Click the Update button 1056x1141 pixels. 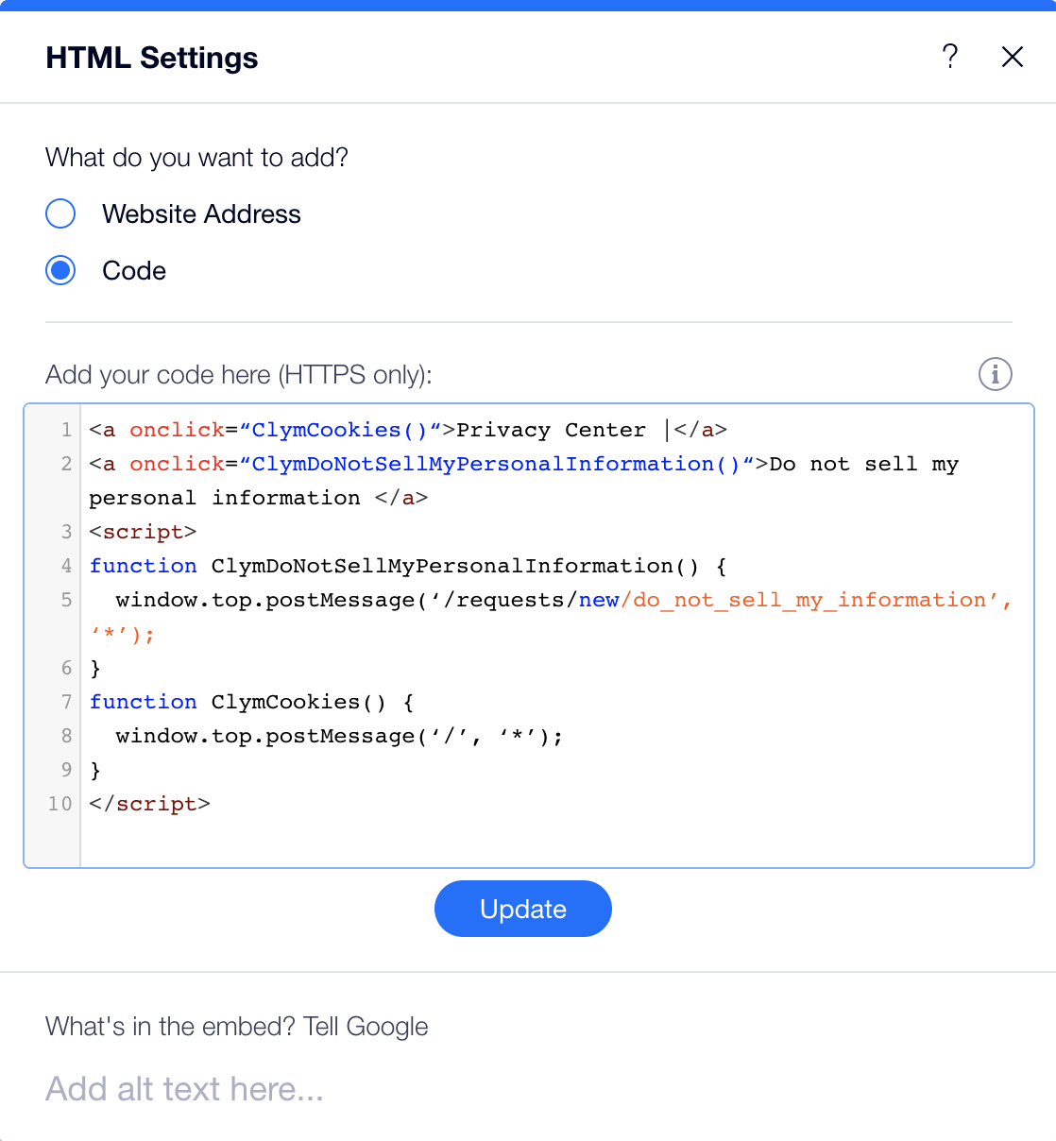pos(523,909)
